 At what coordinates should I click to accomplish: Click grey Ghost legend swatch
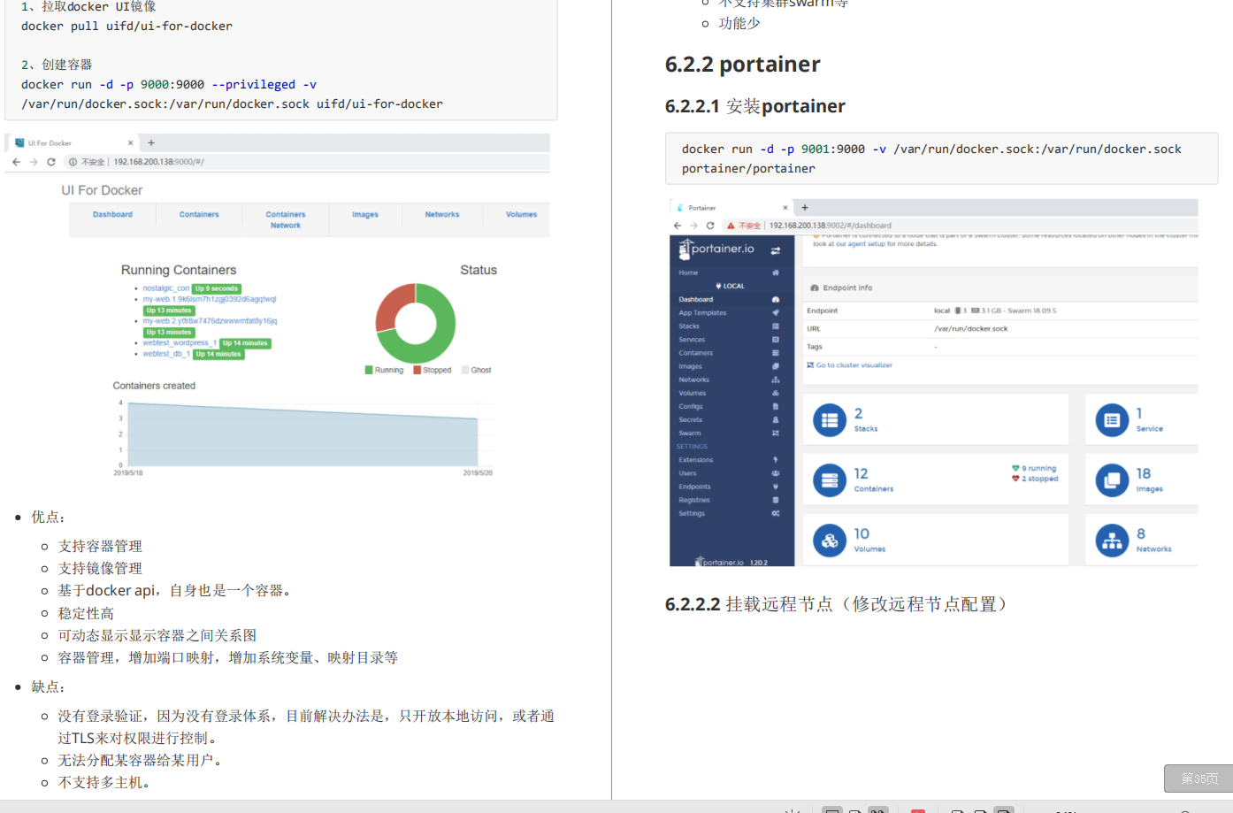[465, 371]
